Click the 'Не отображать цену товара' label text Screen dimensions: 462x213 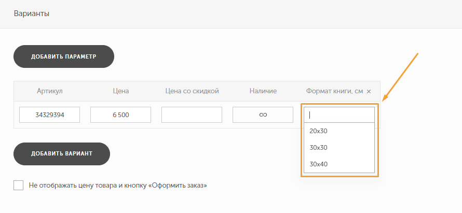point(118,185)
